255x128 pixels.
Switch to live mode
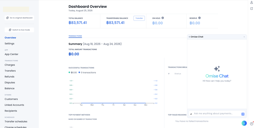click(x=19, y=30)
